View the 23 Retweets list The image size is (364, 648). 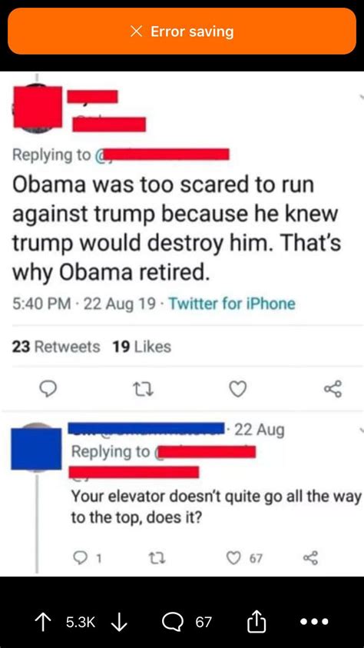56,347
